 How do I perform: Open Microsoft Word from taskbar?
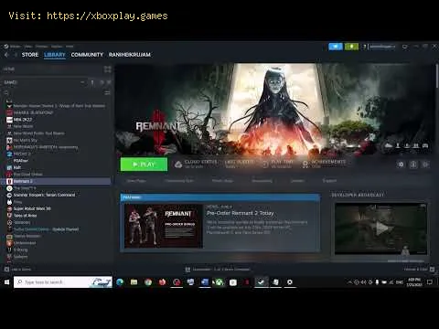tap(205, 282)
